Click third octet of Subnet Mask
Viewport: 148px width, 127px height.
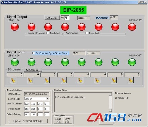[40, 109]
